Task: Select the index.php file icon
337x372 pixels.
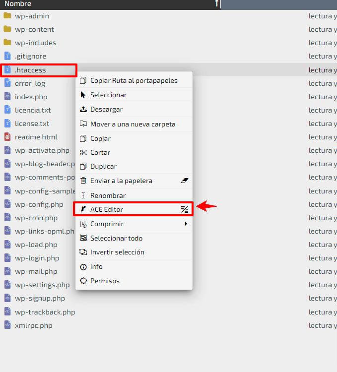Action: coord(7,97)
